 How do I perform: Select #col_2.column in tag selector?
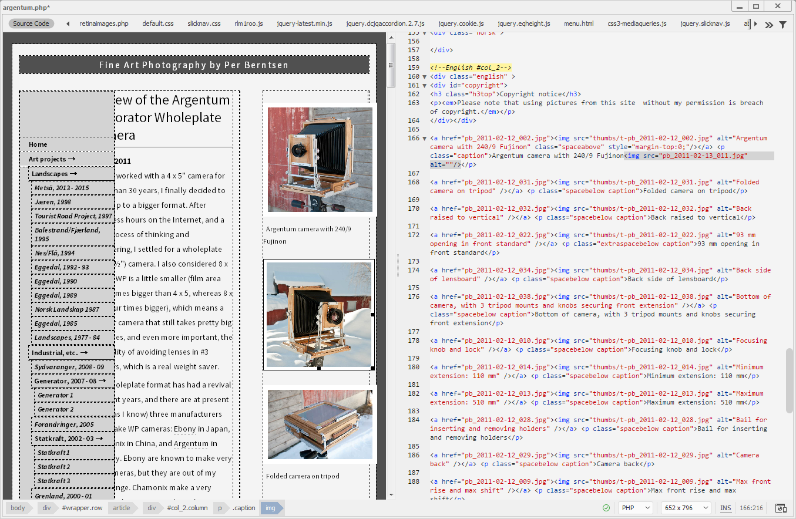tap(187, 508)
